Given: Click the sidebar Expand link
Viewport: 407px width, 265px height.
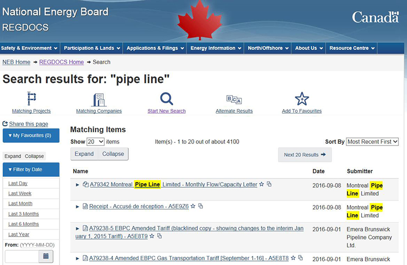Looking at the screenshot, I should [x=13, y=156].
